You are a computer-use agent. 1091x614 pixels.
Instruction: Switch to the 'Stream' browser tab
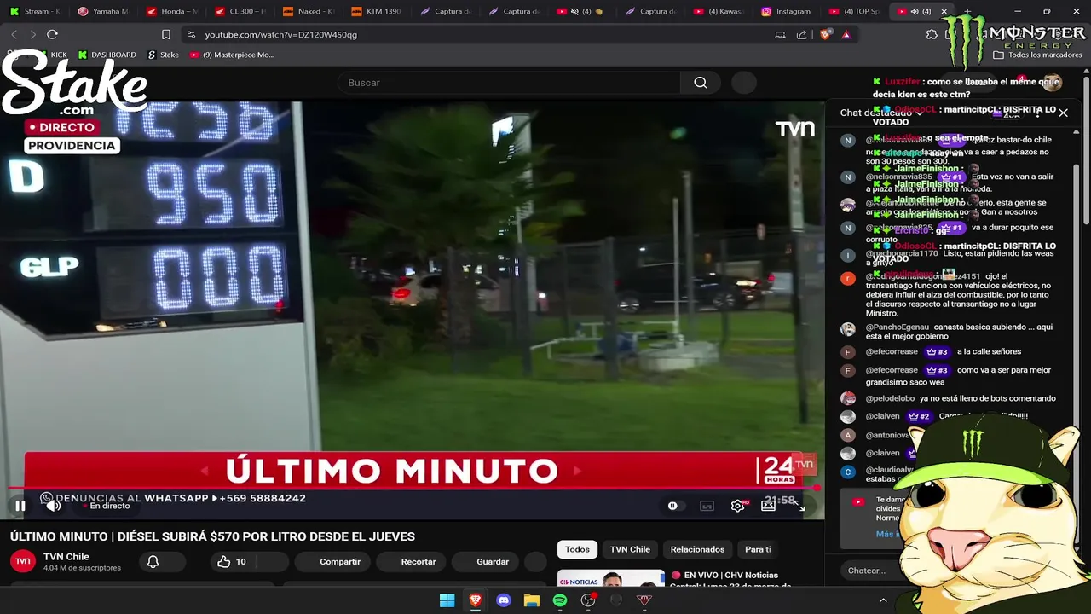34,11
